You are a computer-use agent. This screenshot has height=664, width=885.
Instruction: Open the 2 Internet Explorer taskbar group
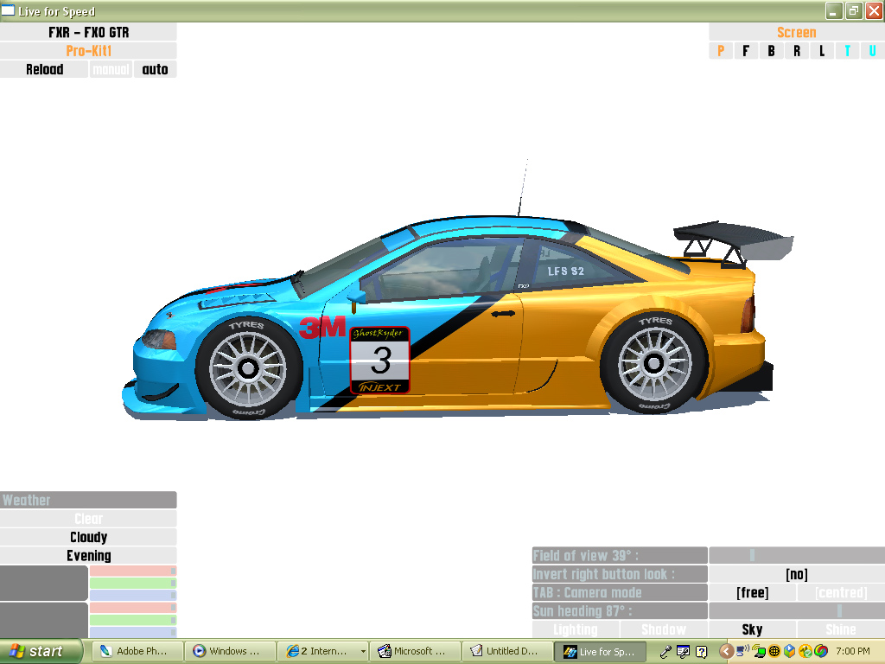point(323,652)
